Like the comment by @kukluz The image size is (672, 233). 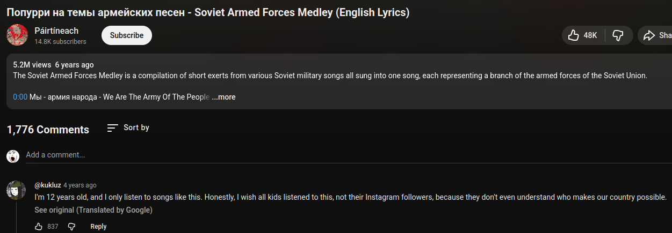(x=39, y=227)
